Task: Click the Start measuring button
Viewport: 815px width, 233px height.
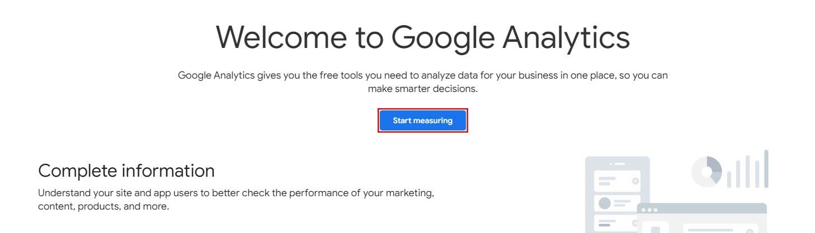Action: tap(422, 120)
